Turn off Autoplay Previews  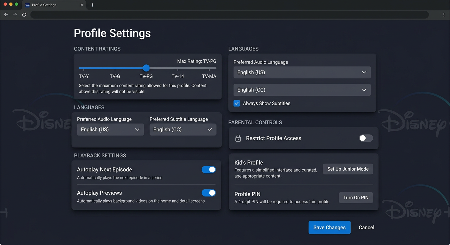209,193
